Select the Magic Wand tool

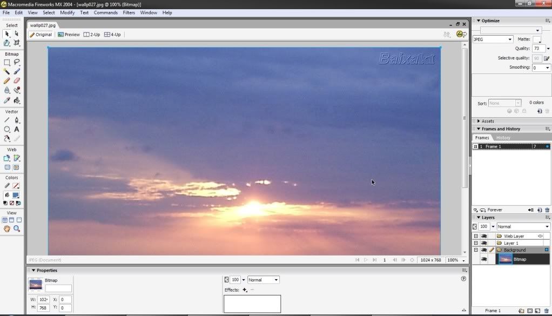[7, 71]
